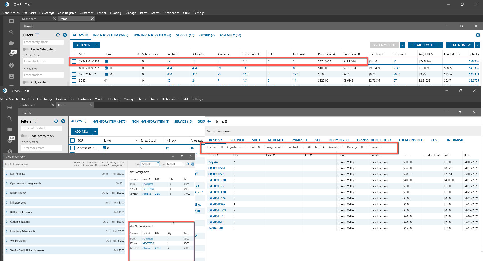This screenshot has height=261, width=483.
Task: Export the Consignment Report to spreadsheet
Action: tap(193, 164)
